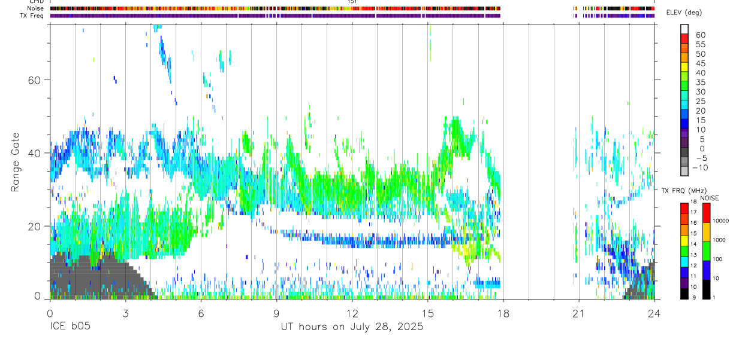Click the "25" value on the ELEV colorbar
736x339 pixels.
coord(700,102)
